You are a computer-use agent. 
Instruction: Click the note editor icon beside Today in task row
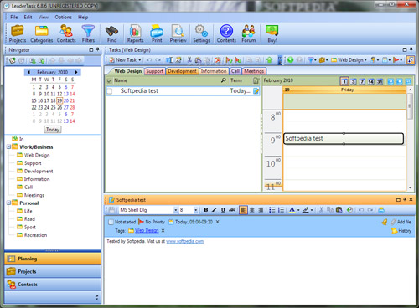point(256,90)
